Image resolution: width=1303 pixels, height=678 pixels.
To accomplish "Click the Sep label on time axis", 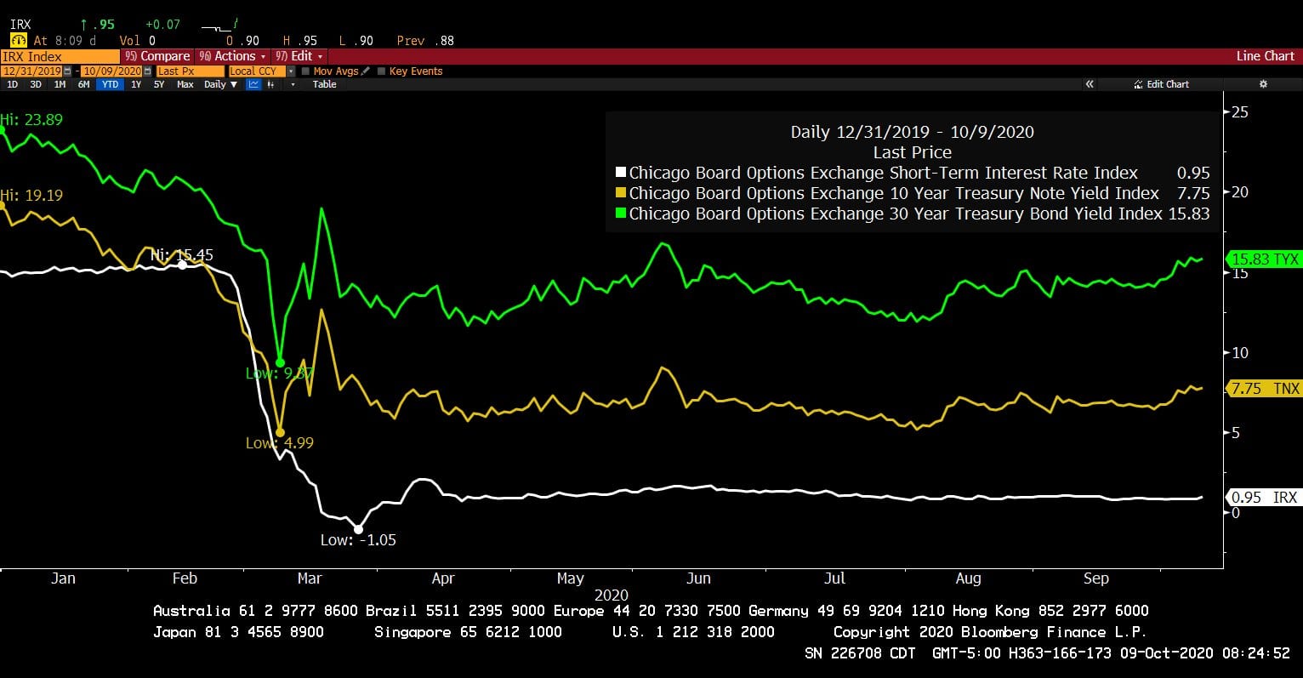I will click(1096, 578).
